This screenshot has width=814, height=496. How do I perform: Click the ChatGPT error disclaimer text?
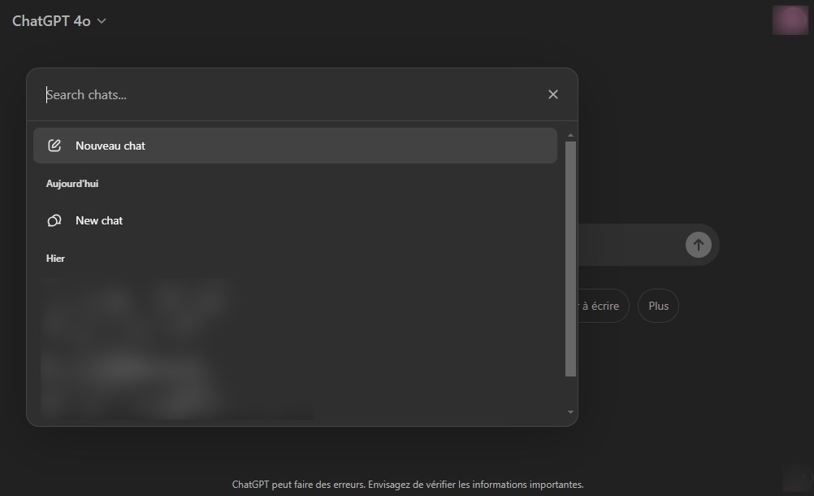tap(408, 485)
